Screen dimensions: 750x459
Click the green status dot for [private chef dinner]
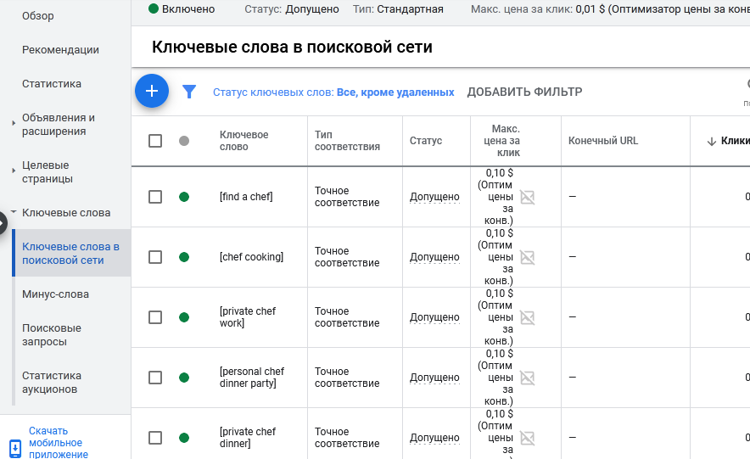(184, 438)
